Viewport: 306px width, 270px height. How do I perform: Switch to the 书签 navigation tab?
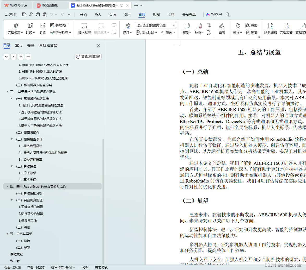[31, 45]
